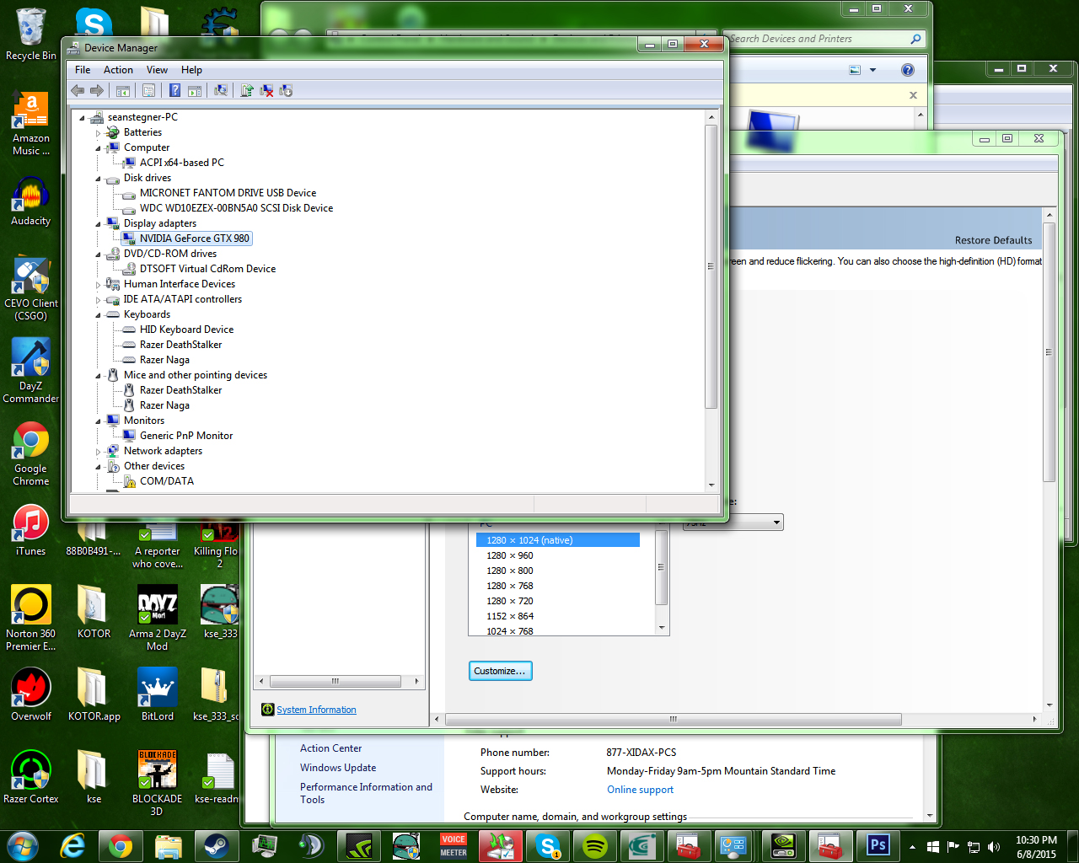The height and width of the screenshot is (863, 1079).
Task: Click the Update Driver Software toolbar icon
Action: click(x=246, y=90)
